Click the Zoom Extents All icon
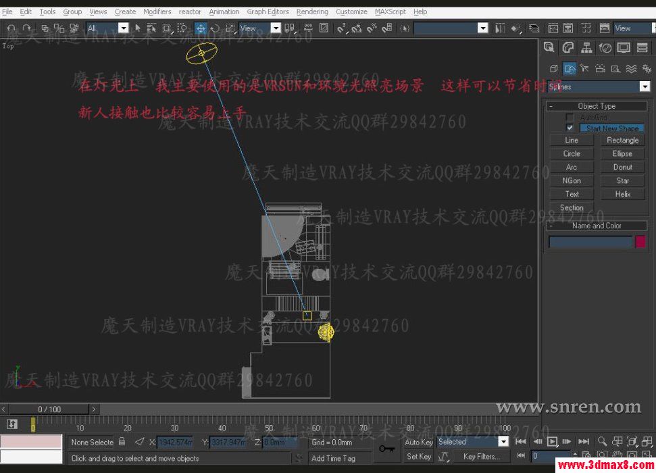Image resolution: width=656 pixels, height=473 pixels. click(x=647, y=441)
